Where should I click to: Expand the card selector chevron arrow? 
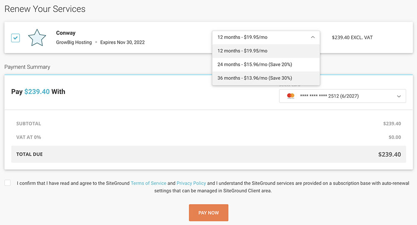(399, 96)
